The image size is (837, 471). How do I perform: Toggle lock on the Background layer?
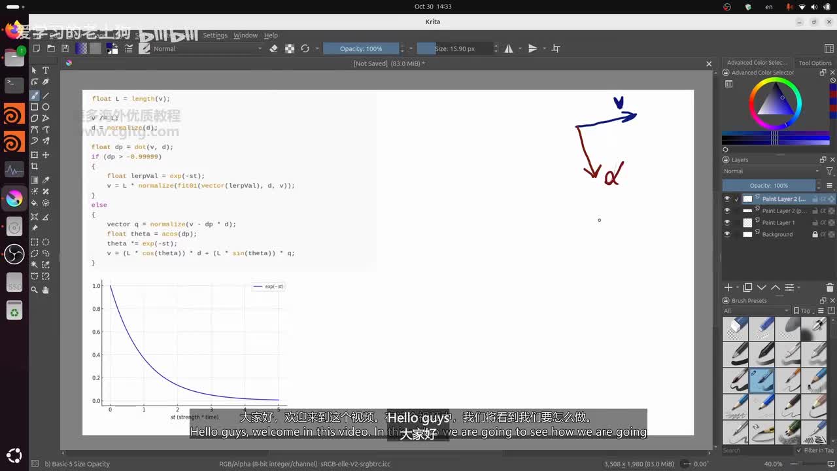pyautogui.click(x=815, y=234)
